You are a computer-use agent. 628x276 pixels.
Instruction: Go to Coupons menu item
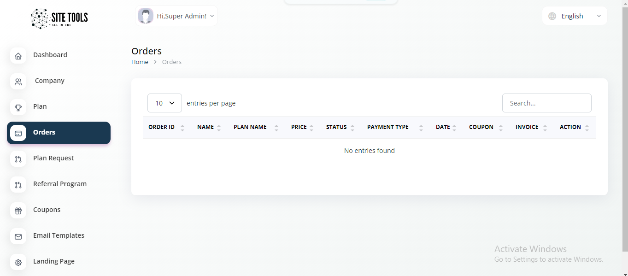pos(47,210)
